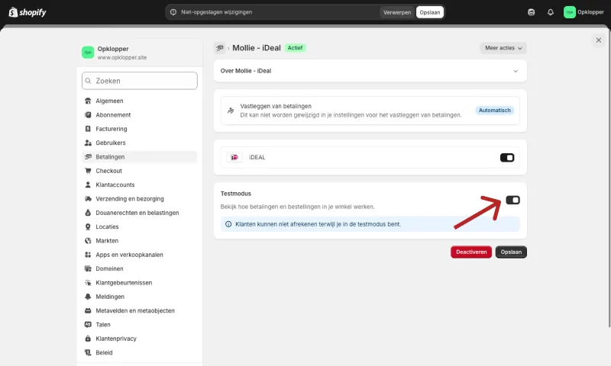Click the Apps en verkoopkanalen icon
Screen dimensions: 611x366
click(88, 255)
